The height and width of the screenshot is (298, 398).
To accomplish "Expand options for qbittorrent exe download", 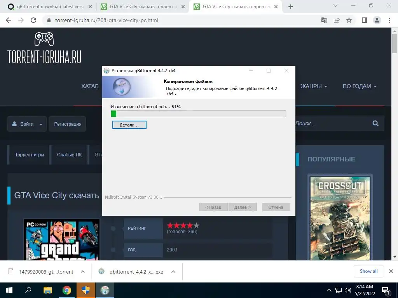I will (x=173, y=272).
